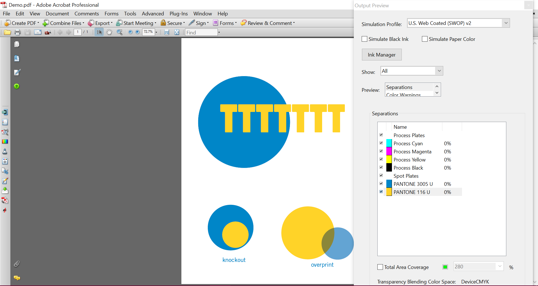Open Convert Colors rainbow icon
This screenshot has width=538, height=286.
(5, 142)
